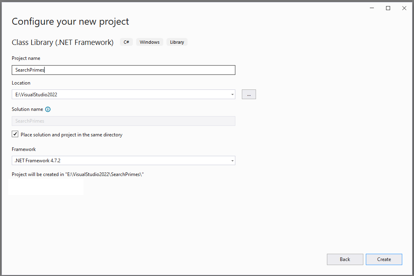Open the Location dropdown arrow
Screen dimensions: 414x276
pos(233,94)
